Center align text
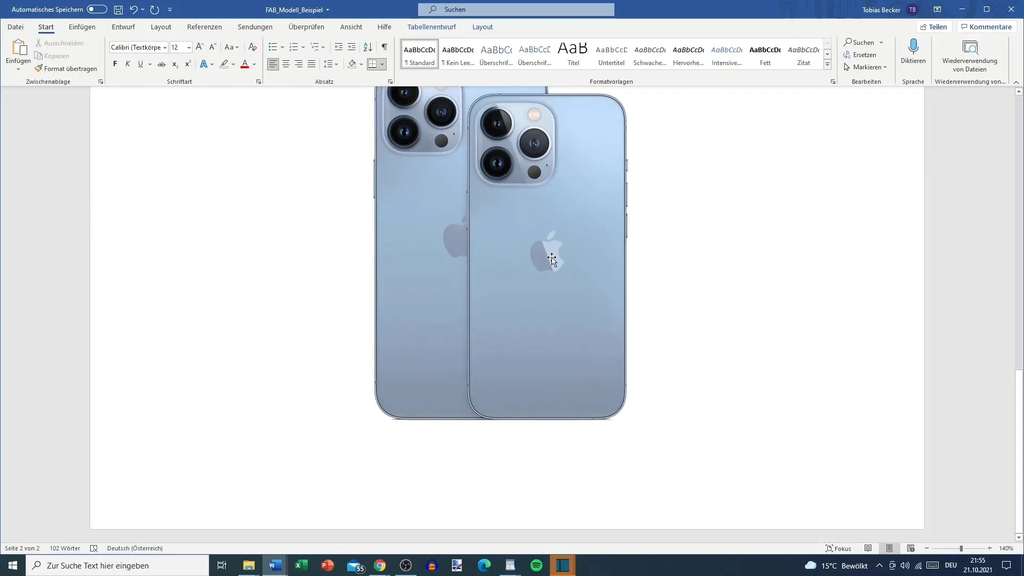1024x576 pixels. (286, 64)
